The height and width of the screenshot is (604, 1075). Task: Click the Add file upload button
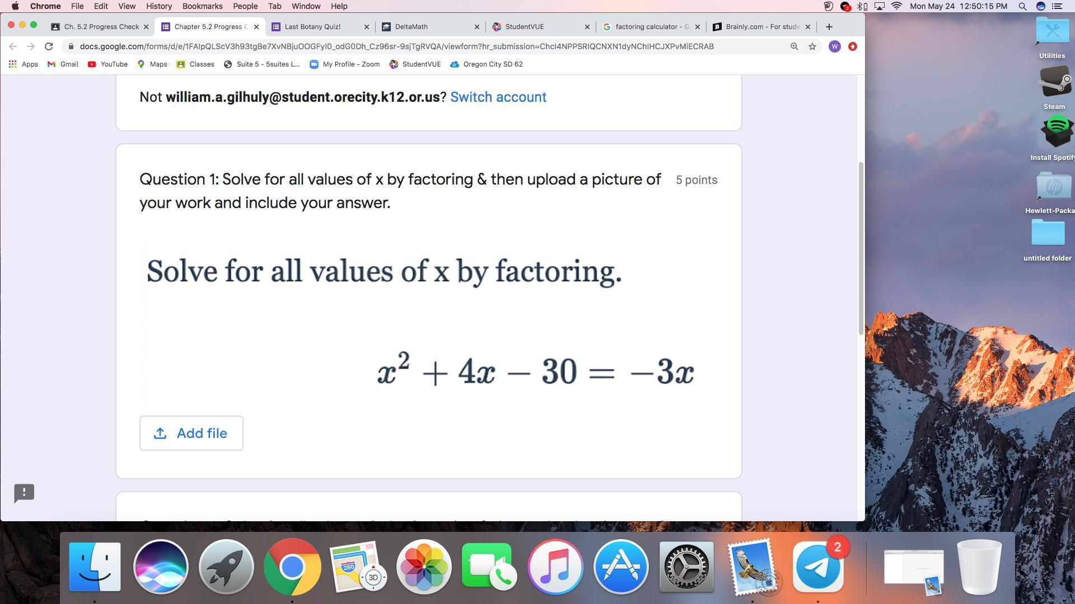(191, 433)
